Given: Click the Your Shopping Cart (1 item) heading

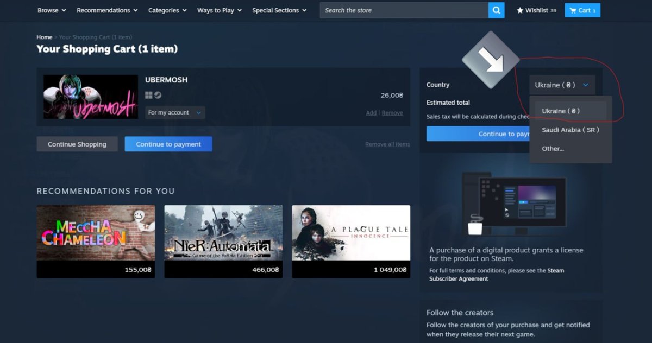Looking at the screenshot, I should tap(107, 49).
